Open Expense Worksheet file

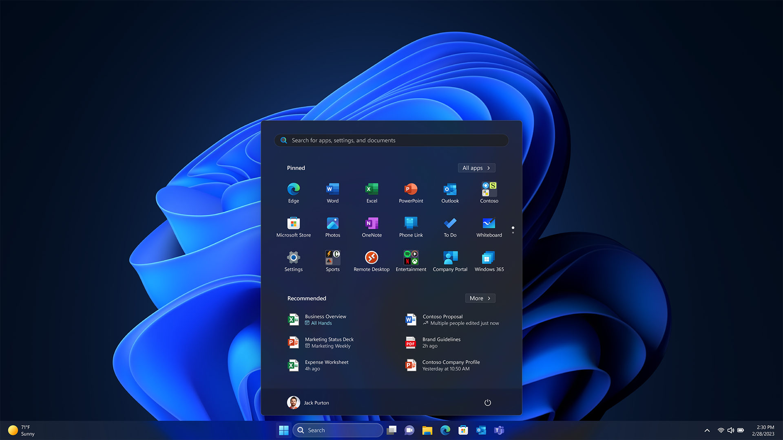click(326, 365)
